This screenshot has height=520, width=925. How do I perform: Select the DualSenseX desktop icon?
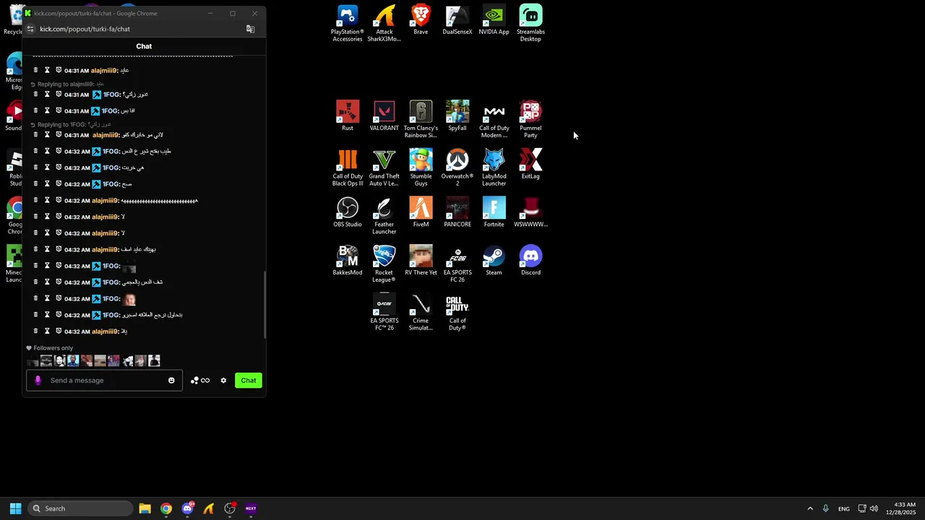tap(457, 19)
